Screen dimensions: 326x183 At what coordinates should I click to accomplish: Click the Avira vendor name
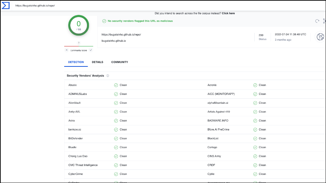[x=72, y=121]
